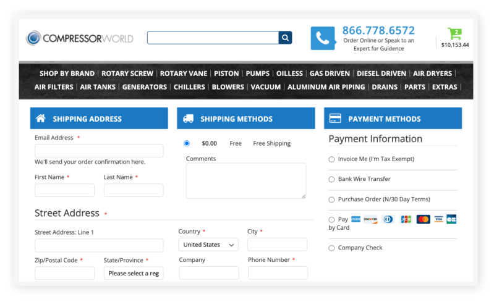Go to CHILLERS category

189,87
